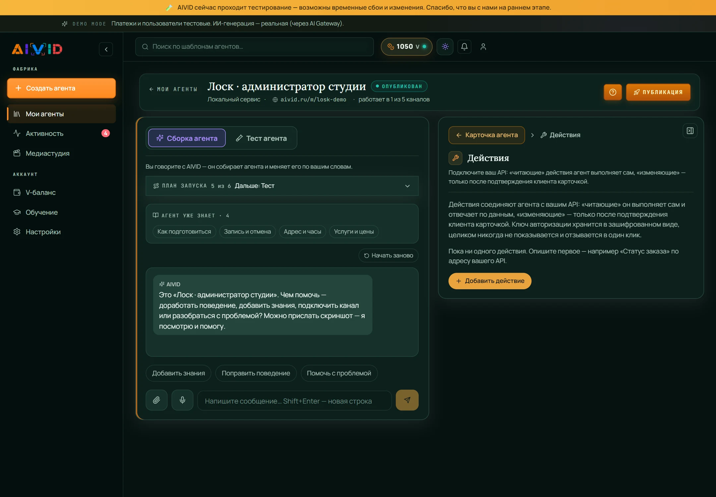The width and height of the screenshot is (716, 497).
Task: Expand the ПЛАН ЗАПУСКА chevron
Action: (x=407, y=186)
